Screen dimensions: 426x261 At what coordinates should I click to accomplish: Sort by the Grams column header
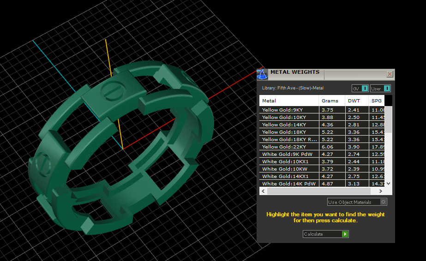pyautogui.click(x=332, y=101)
